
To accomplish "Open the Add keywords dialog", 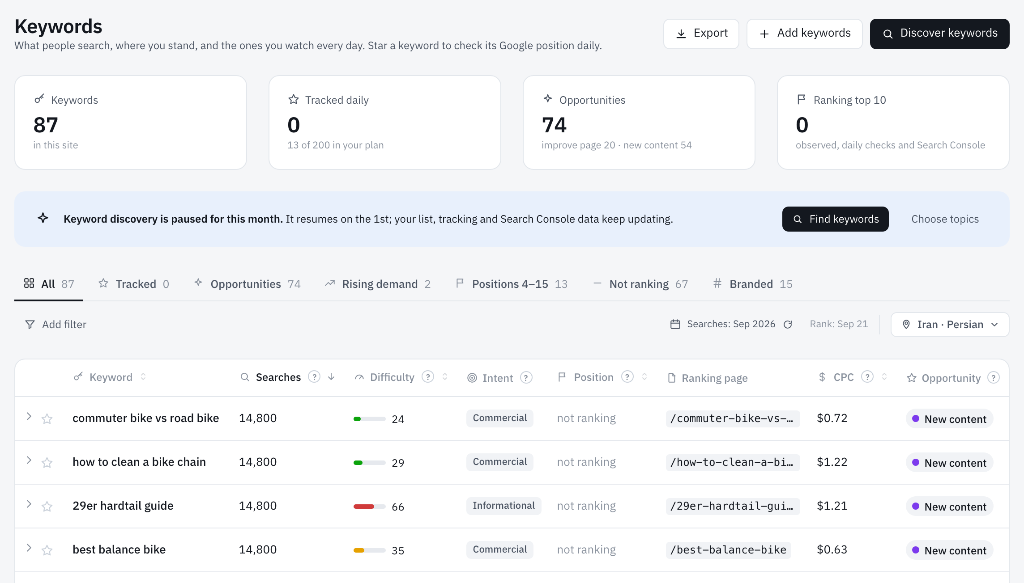I will (x=804, y=34).
